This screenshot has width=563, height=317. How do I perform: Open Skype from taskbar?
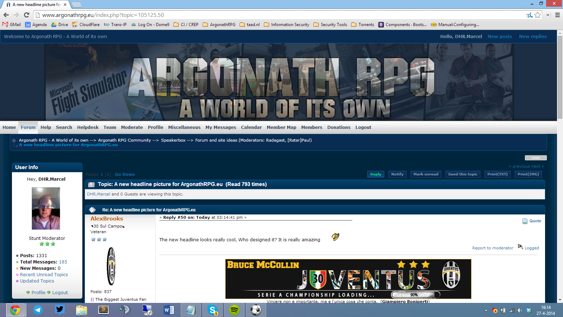tap(213, 310)
